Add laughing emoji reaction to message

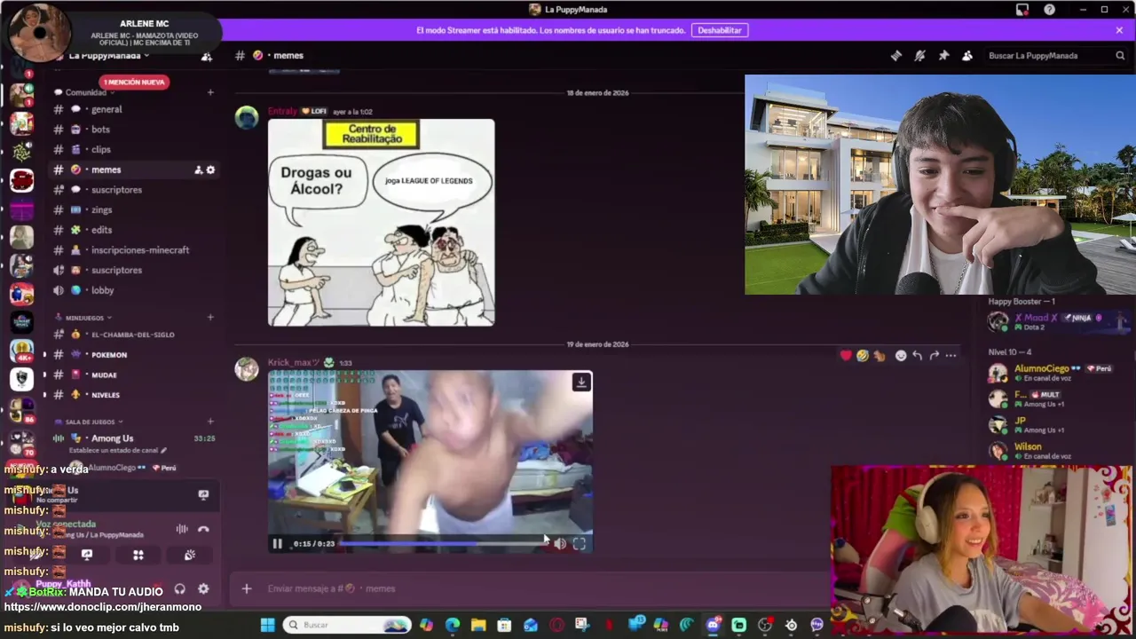point(862,355)
